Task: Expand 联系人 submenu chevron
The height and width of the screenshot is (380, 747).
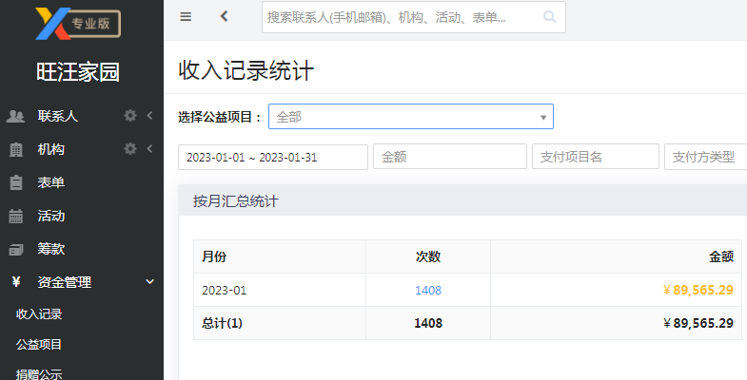Action: tap(149, 116)
